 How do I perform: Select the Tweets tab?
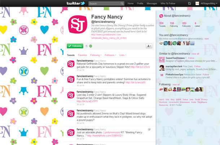pyautogui.click(x=71, y=55)
